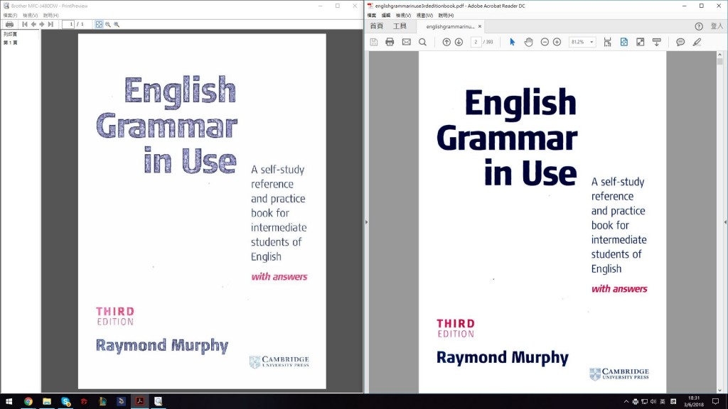Screen dimensions: 728x409
Task: Open Skype from the taskbar
Action: click(x=65, y=402)
